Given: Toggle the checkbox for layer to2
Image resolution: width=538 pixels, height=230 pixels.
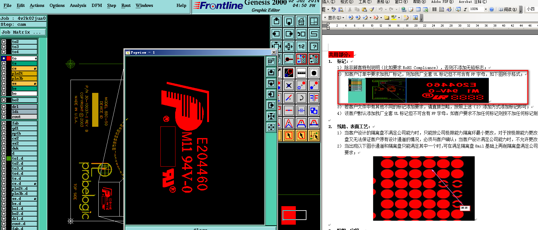Looking at the screenshot, I should click(4, 42).
